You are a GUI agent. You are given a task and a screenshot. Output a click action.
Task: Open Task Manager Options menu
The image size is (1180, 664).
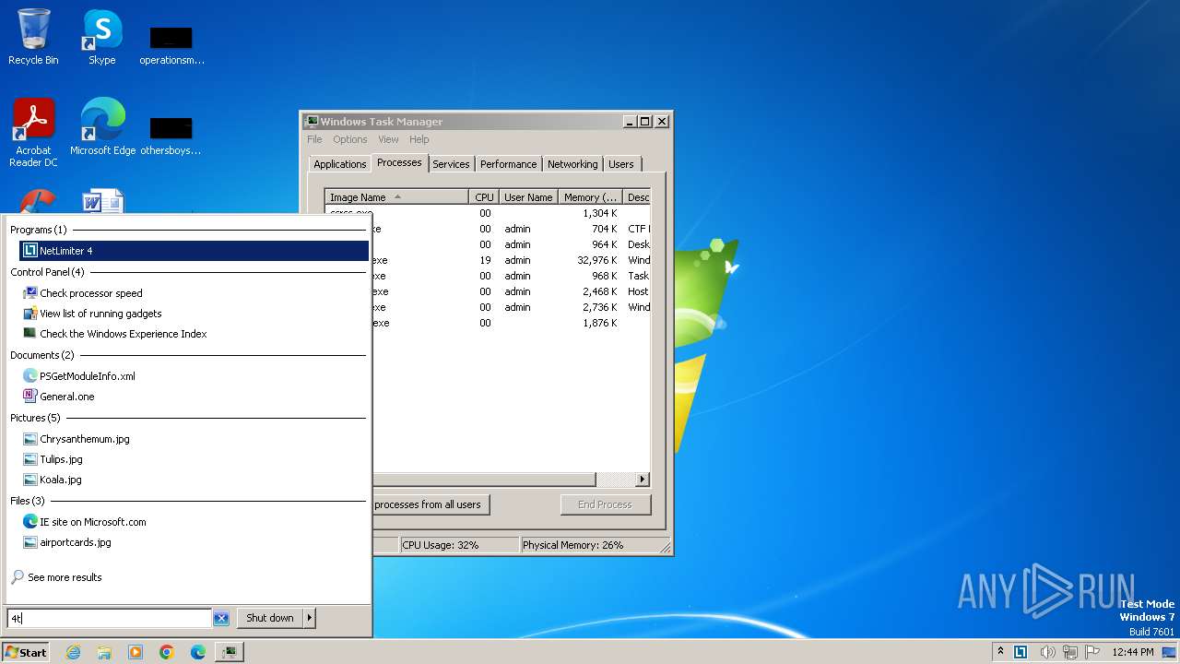[x=350, y=139]
